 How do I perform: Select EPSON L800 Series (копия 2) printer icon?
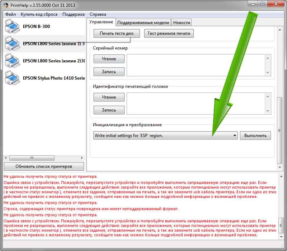click(x=12, y=61)
